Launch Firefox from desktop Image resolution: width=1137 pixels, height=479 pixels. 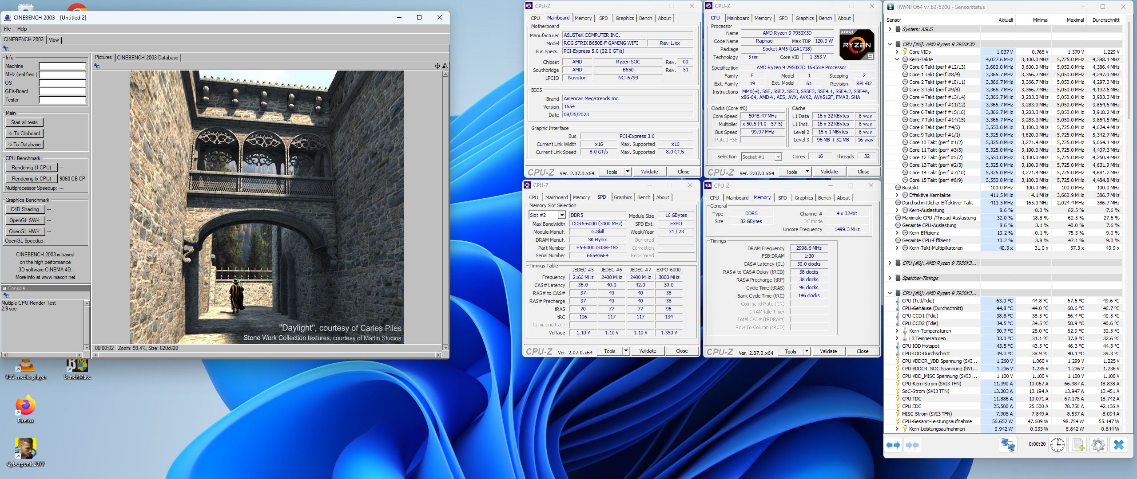tap(25, 409)
